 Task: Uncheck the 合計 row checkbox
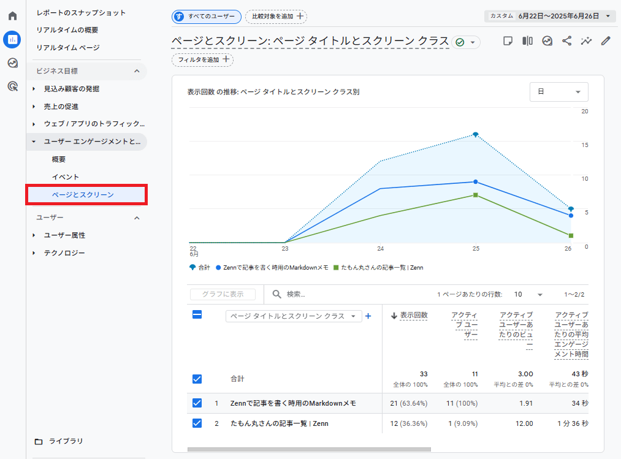coord(197,379)
